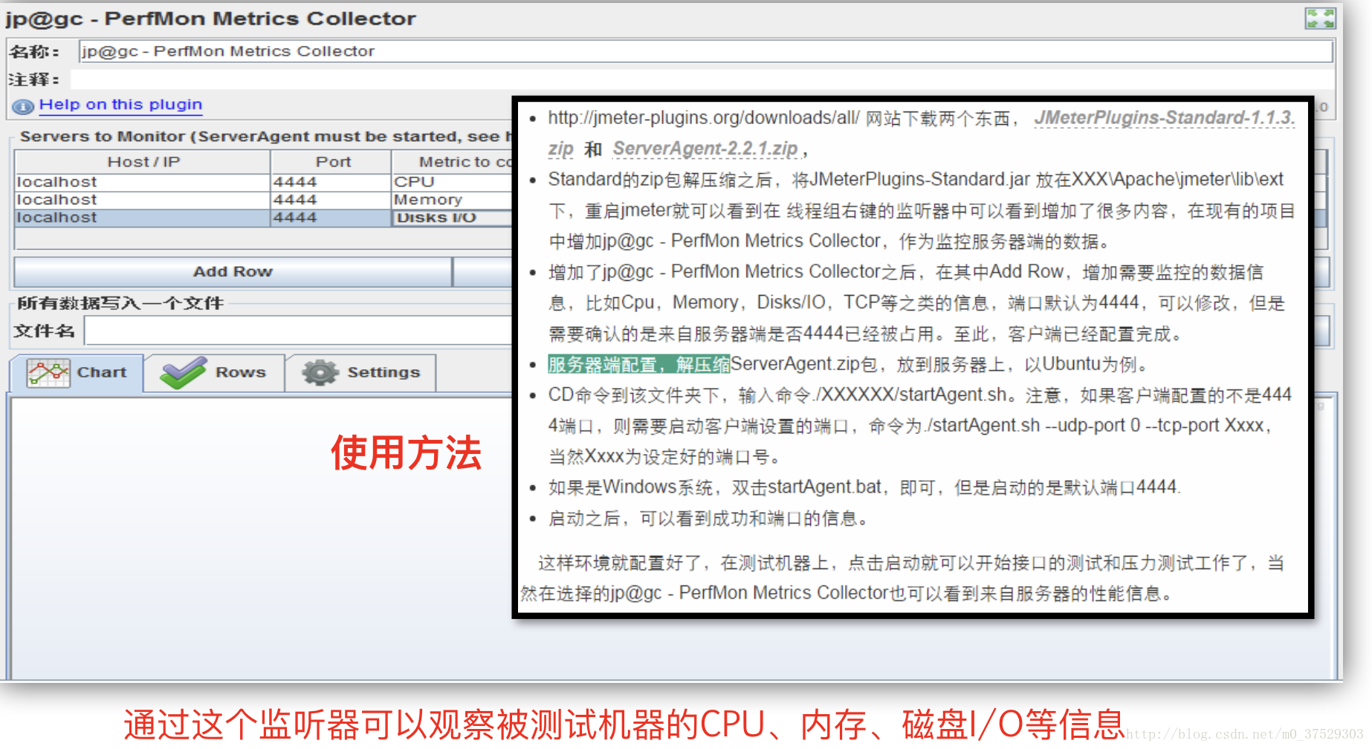The image size is (1372, 749).
Task: Click the 4444 port cell in CPU row
Action: tap(331, 182)
